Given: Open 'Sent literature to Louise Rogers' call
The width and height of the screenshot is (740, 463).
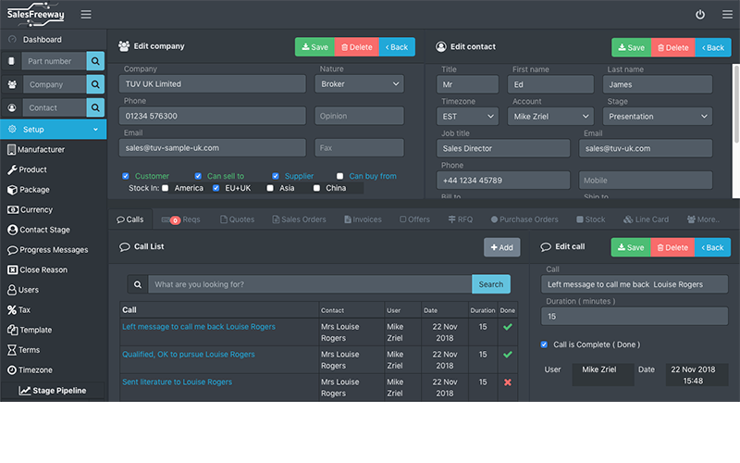Looking at the screenshot, I should click(x=177, y=382).
